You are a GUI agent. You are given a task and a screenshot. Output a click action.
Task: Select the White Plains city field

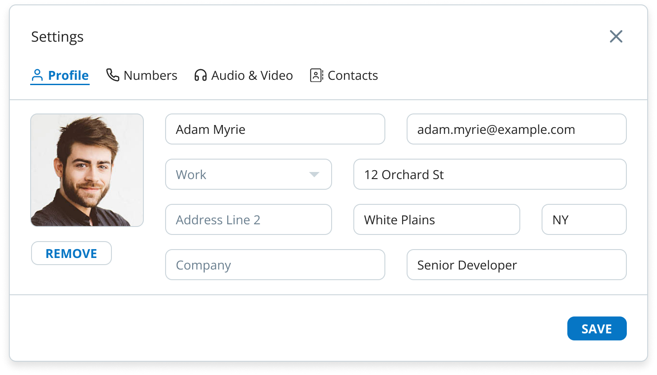click(436, 220)
